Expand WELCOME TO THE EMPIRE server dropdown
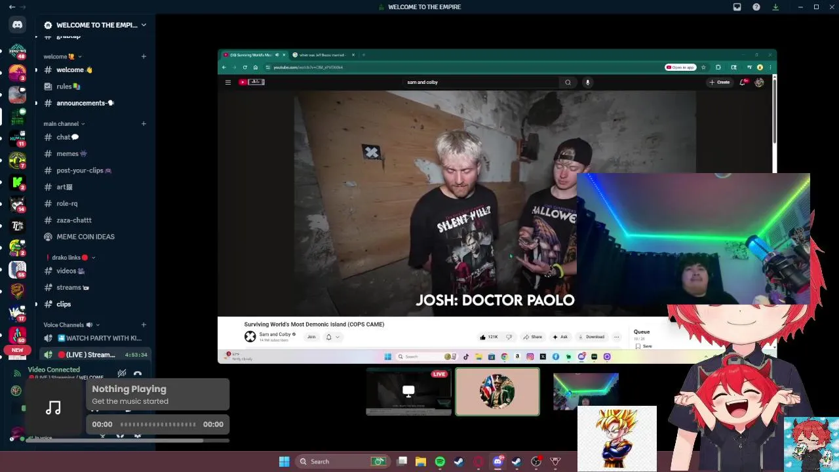Viewport: 839px width, 472px height. [144, 25]
